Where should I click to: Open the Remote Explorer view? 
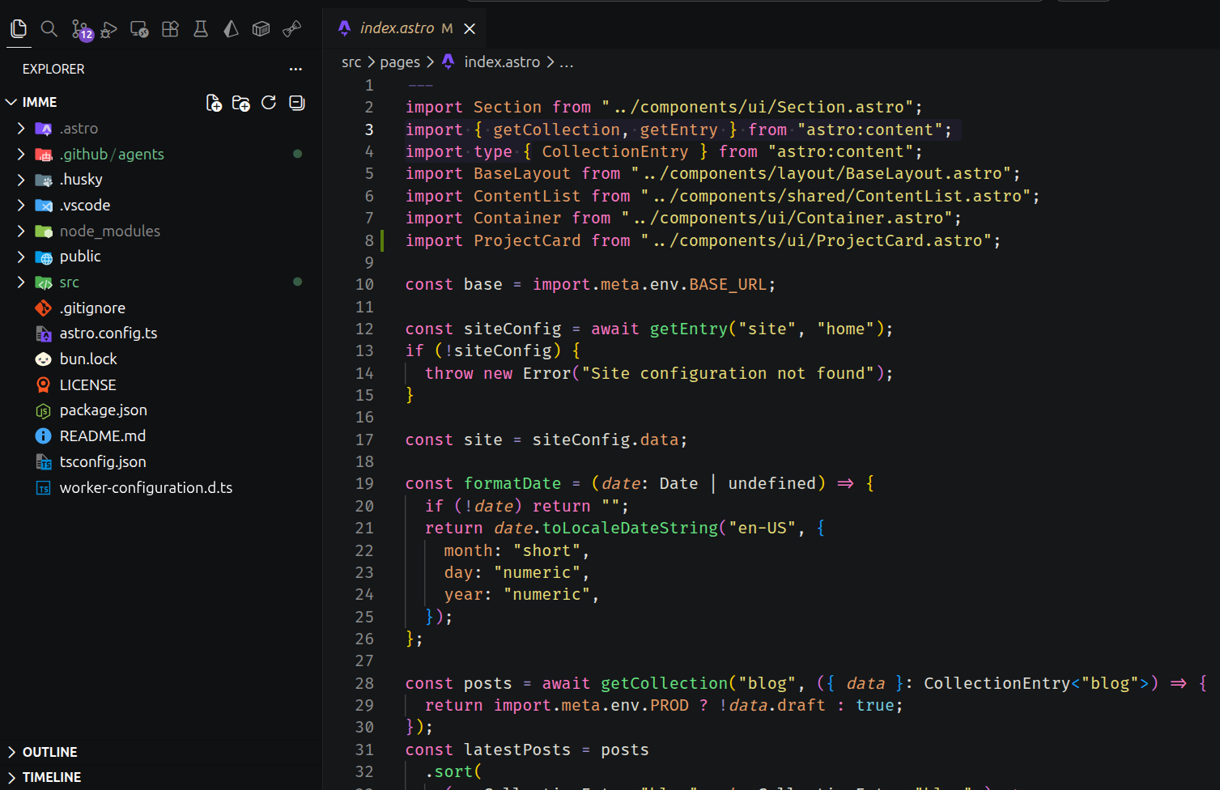point(138,28)
